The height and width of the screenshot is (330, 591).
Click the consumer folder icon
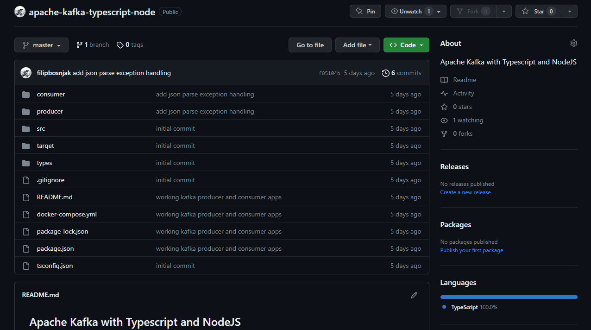click(x=26, y=95)
